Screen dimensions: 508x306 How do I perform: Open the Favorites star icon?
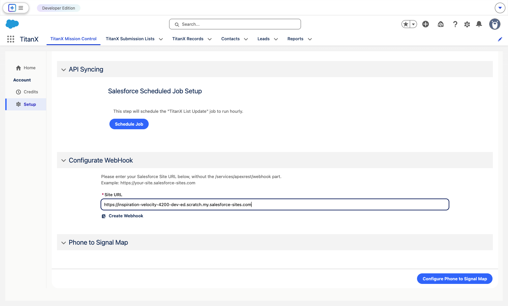click(x=406, y=24)
